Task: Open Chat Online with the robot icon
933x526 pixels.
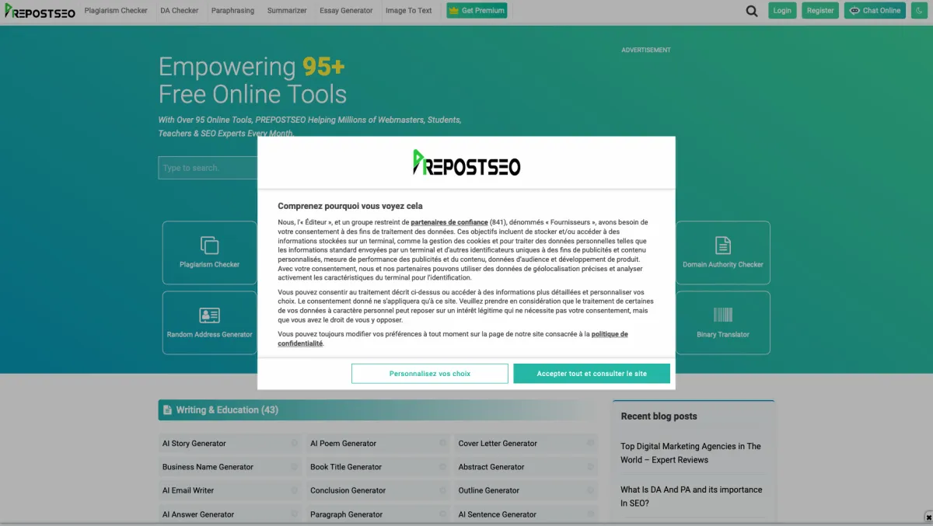Action: pos(875,11)
